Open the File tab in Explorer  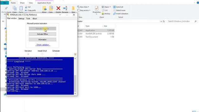(x=4, y=3)
